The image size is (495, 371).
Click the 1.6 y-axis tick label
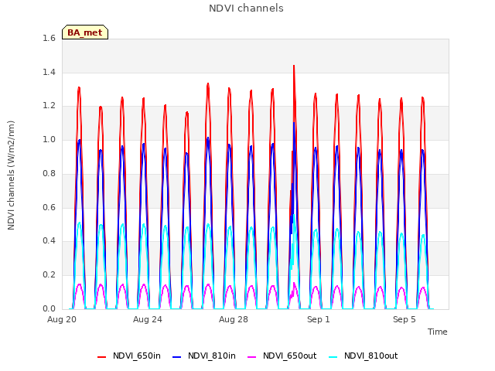click(49, 38)
